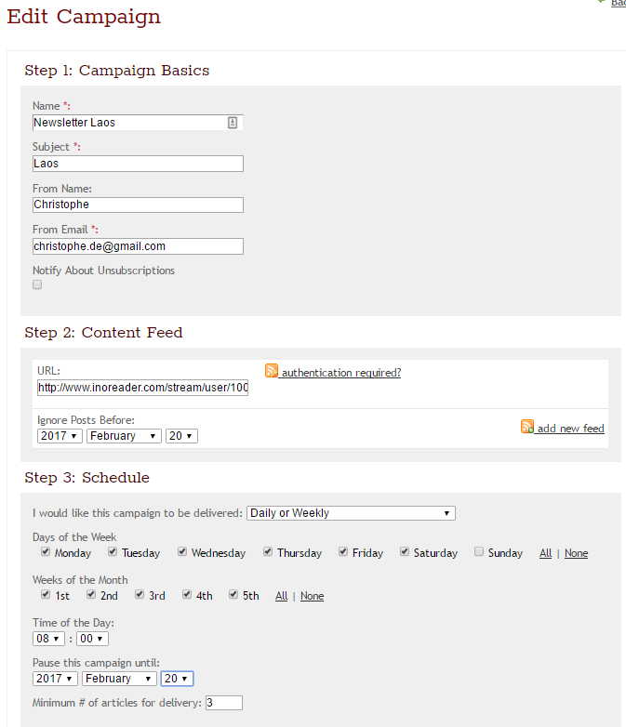Open the Ignore Posts Before year dropdown
626x727 pixels.
[x=60, y=436]
